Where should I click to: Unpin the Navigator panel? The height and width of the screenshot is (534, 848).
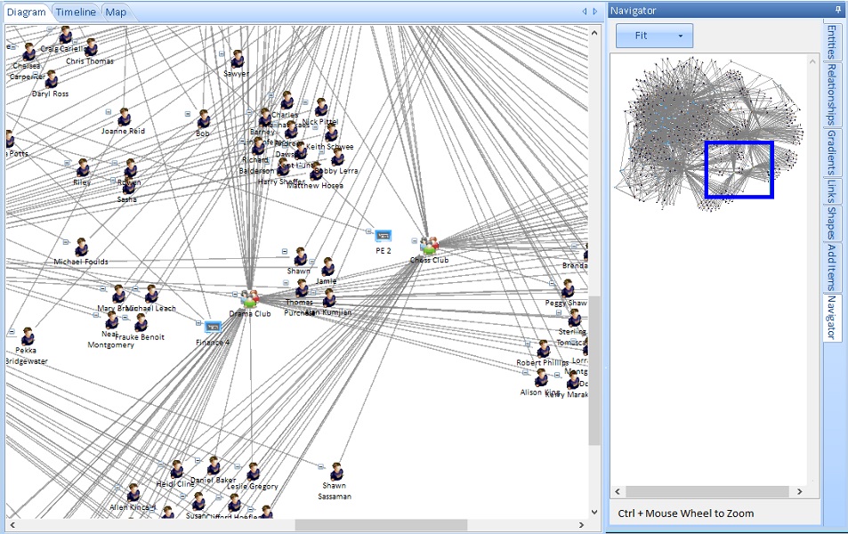pos(837,10)
